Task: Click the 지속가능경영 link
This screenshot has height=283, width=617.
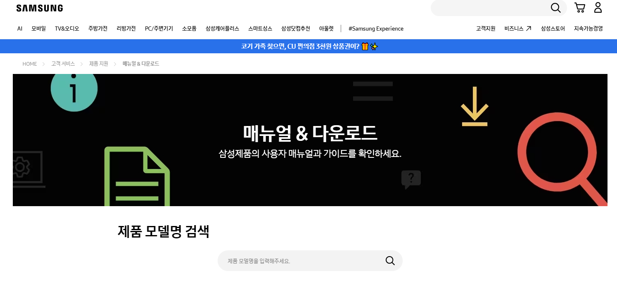Action: (x=587, y=29)
